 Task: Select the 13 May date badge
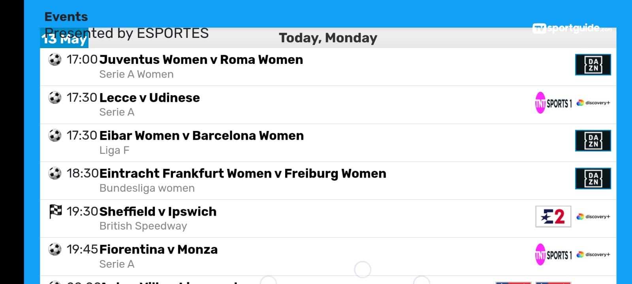pos(64,39)
